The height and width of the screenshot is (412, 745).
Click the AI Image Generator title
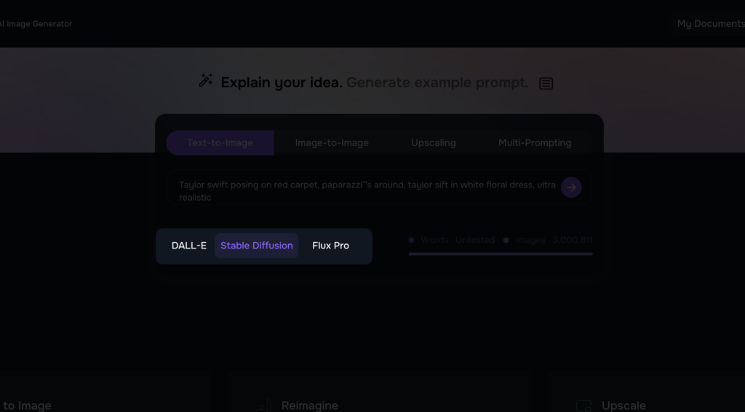(x=36, y=24)
